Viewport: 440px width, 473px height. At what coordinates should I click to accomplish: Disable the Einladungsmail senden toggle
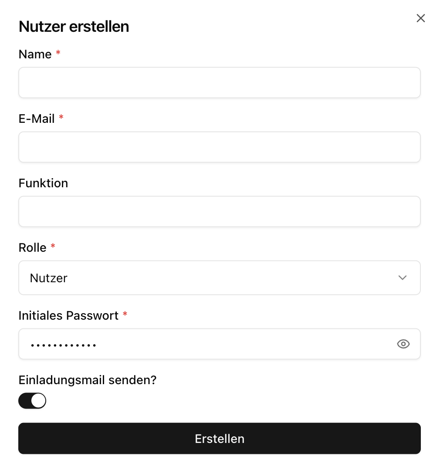(32, 401)
